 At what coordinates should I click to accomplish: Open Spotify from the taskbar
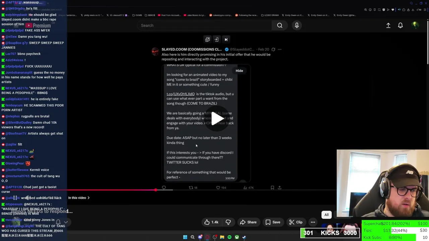tap(229, 237)
